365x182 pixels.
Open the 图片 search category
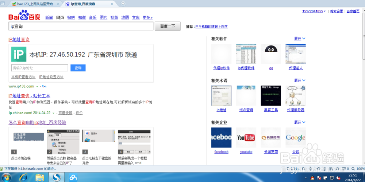pyautogui.click(x=103, y=17)
